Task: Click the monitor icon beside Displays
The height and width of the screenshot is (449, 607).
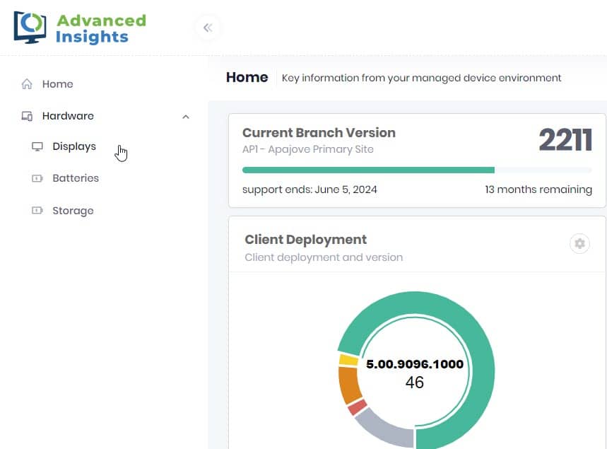Action: coord(37,147)
